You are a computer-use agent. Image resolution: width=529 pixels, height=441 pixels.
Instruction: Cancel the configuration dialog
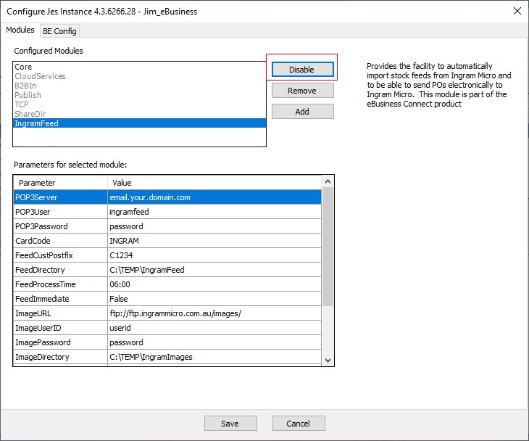(299, 424)
